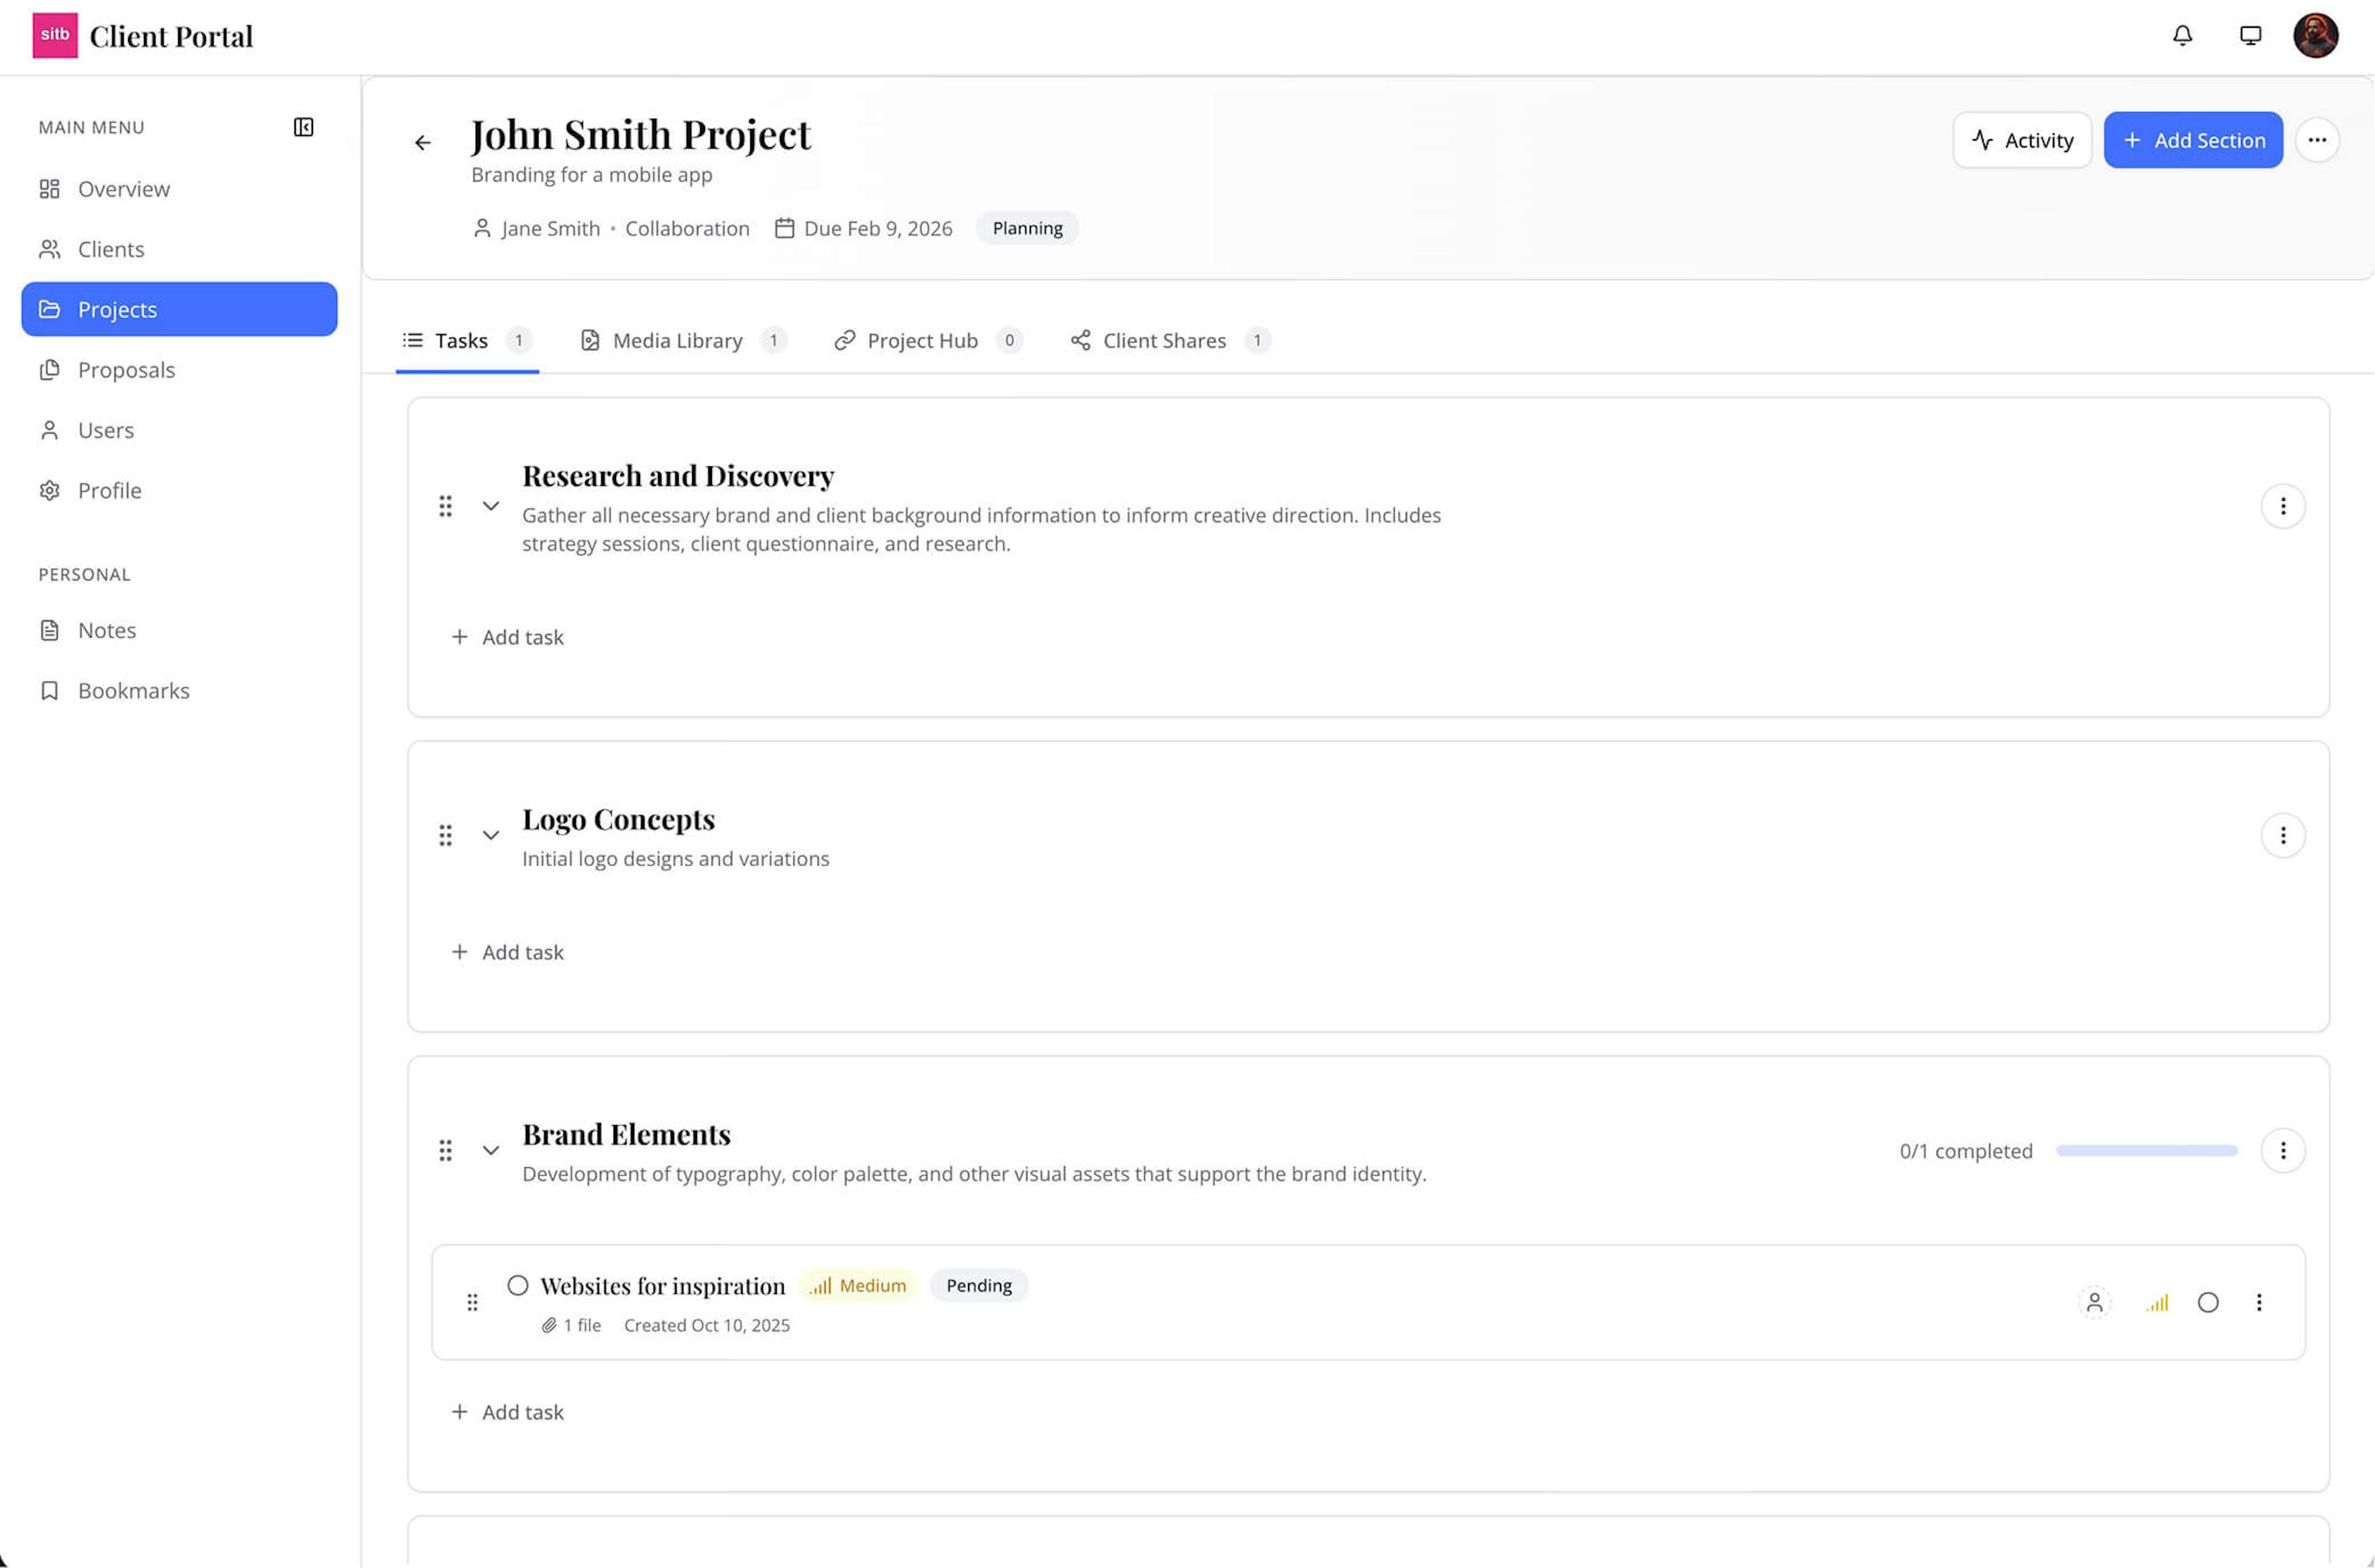Toggle status circle on task row right side

coord(2208,1302)
